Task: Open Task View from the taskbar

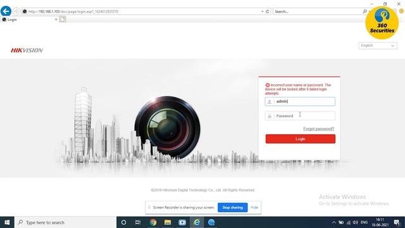Action: tap(138, 222)
